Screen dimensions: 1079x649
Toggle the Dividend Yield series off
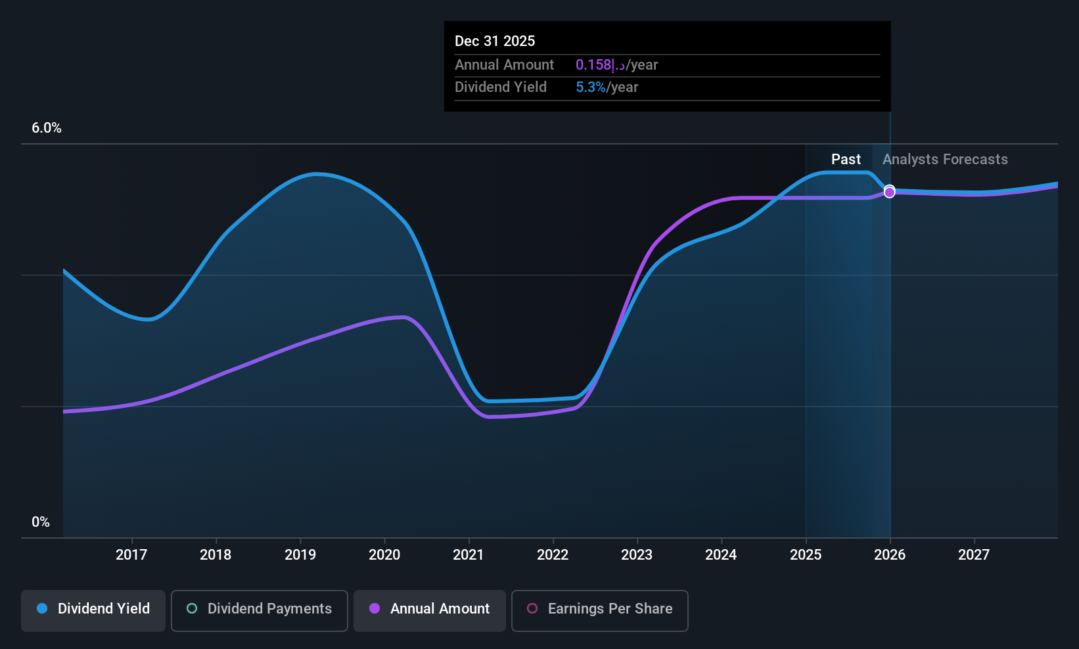(93, 610)
